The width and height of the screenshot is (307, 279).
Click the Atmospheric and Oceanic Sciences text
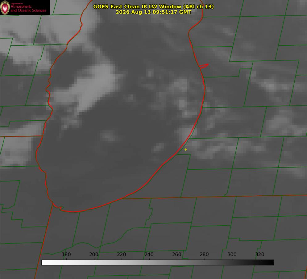tap(28, 8)
